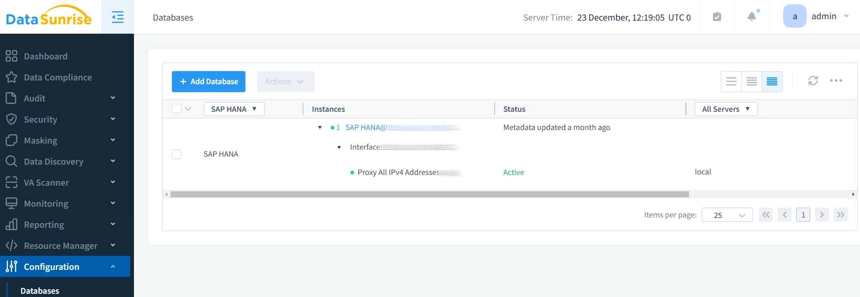
Task: Click the Resource Manager code icon
Action: (x=11, y=246)
